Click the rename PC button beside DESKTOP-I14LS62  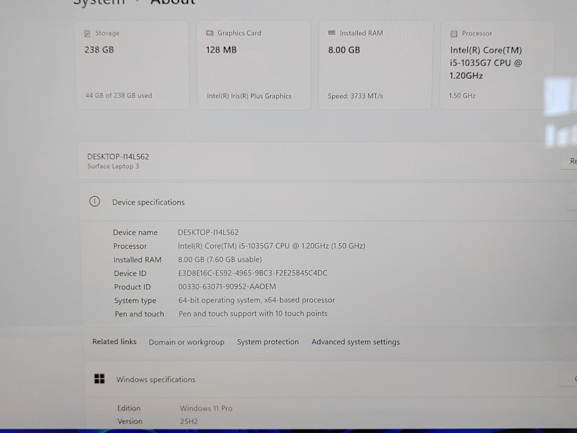click(570, 161)
